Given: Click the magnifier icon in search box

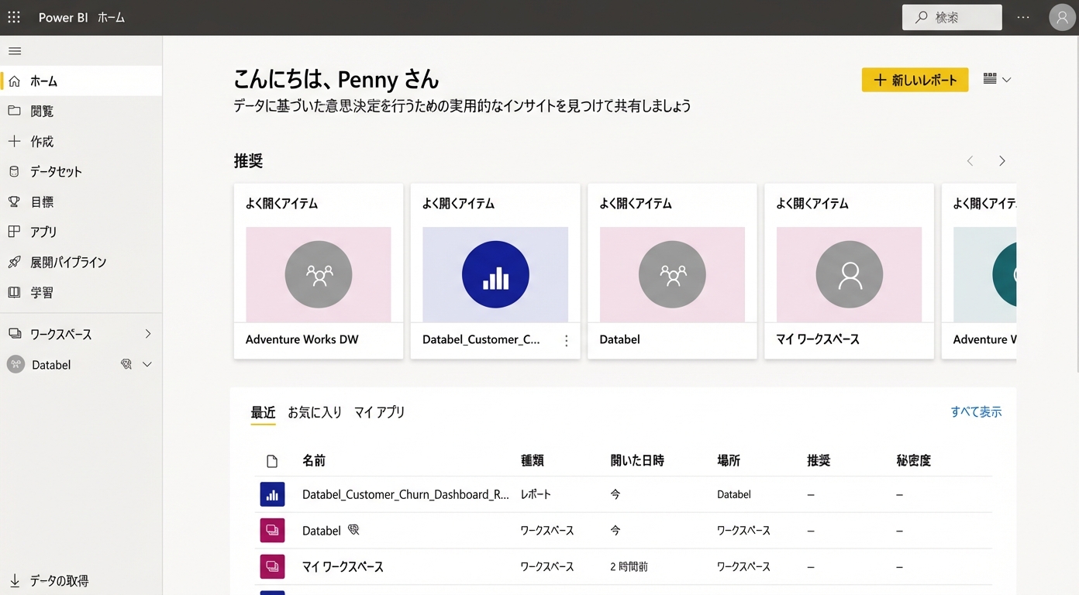Looking at the screenshot, I should (921, 17).
